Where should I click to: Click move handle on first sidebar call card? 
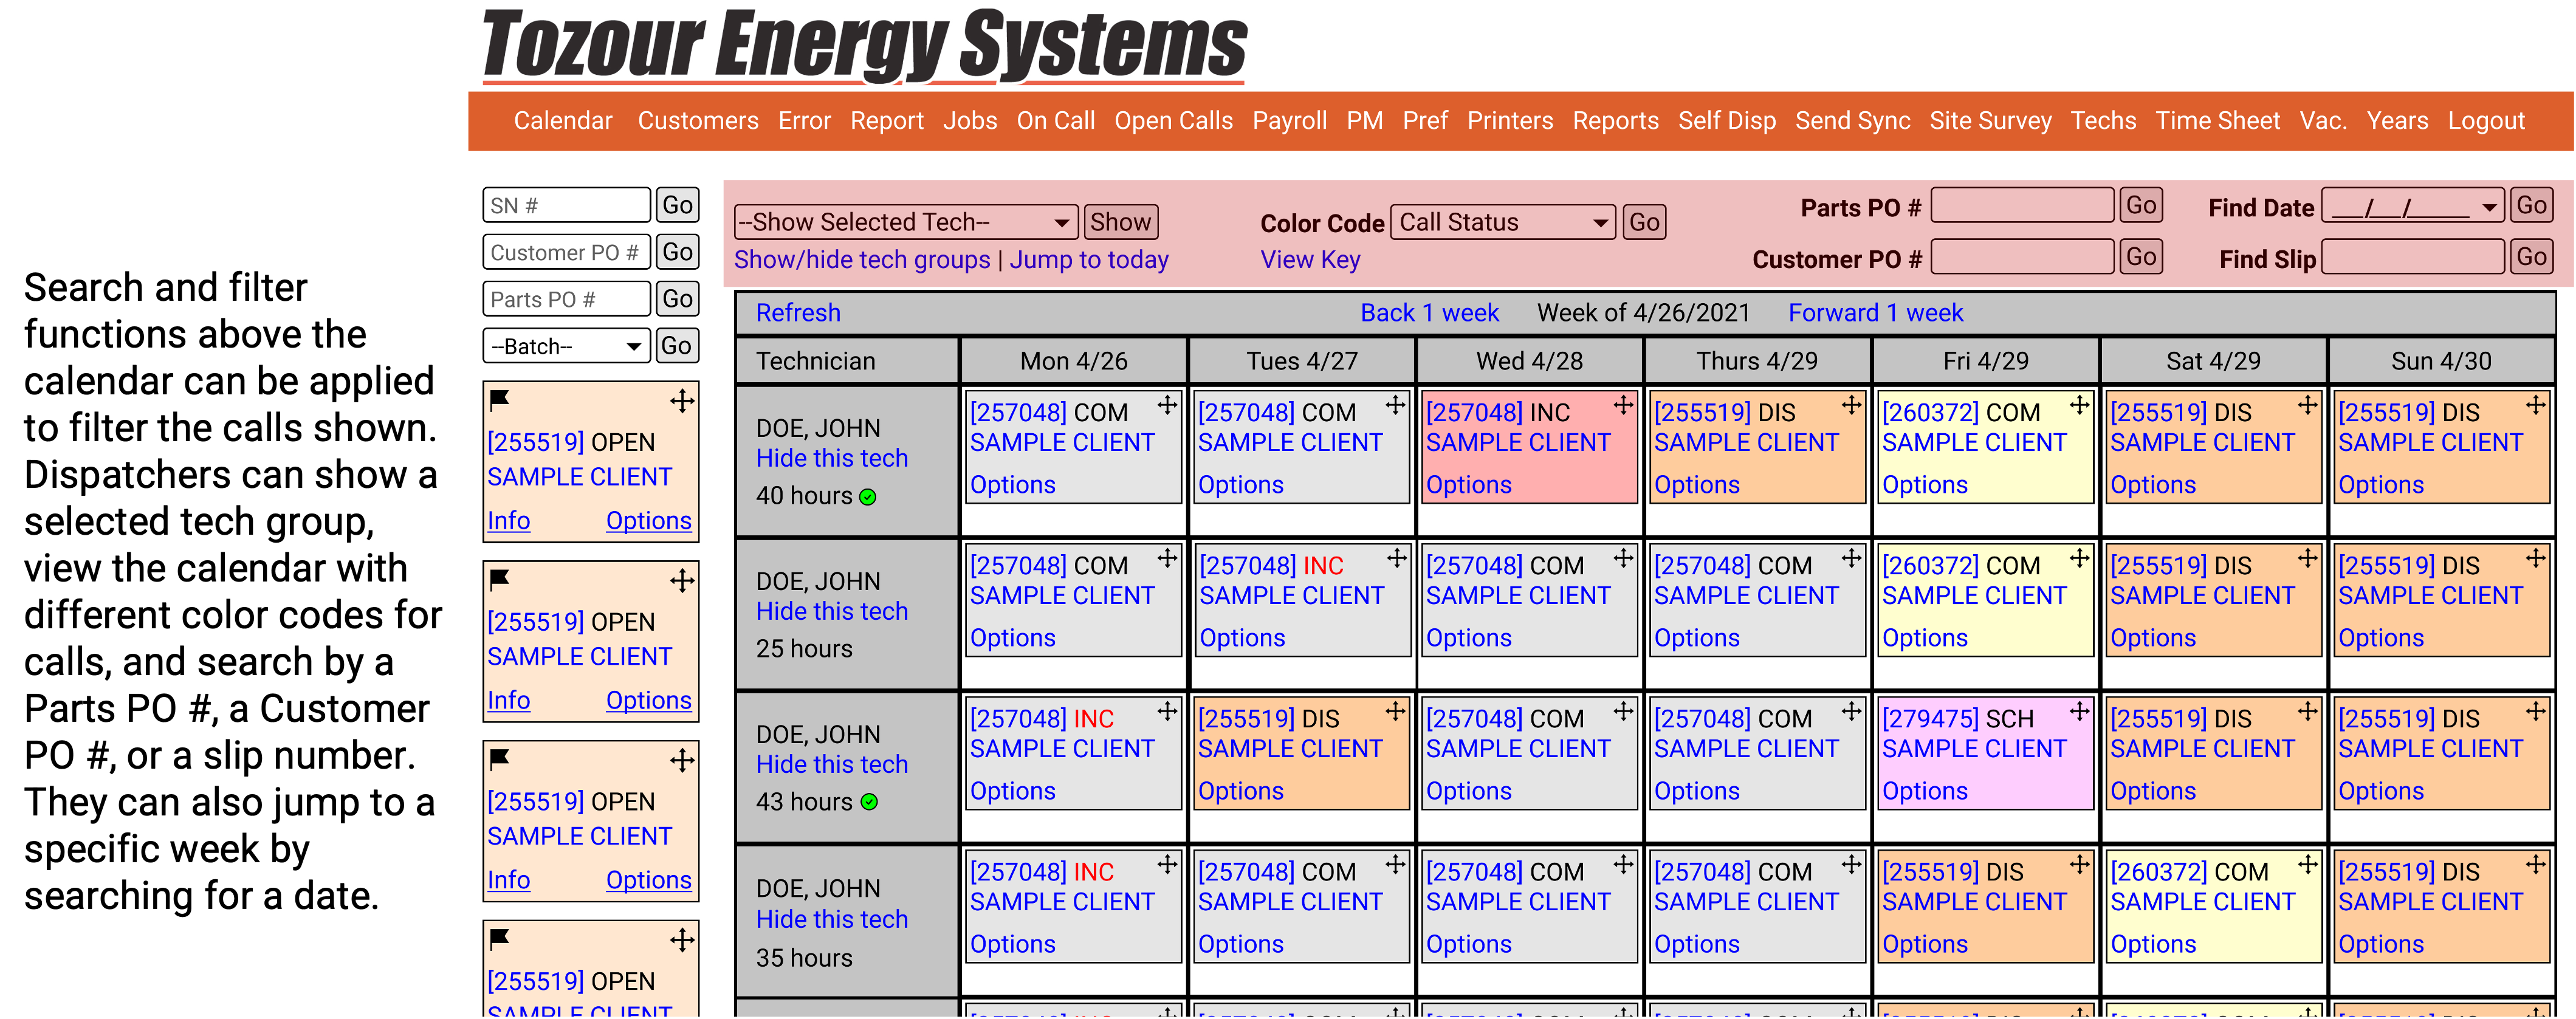682,401
